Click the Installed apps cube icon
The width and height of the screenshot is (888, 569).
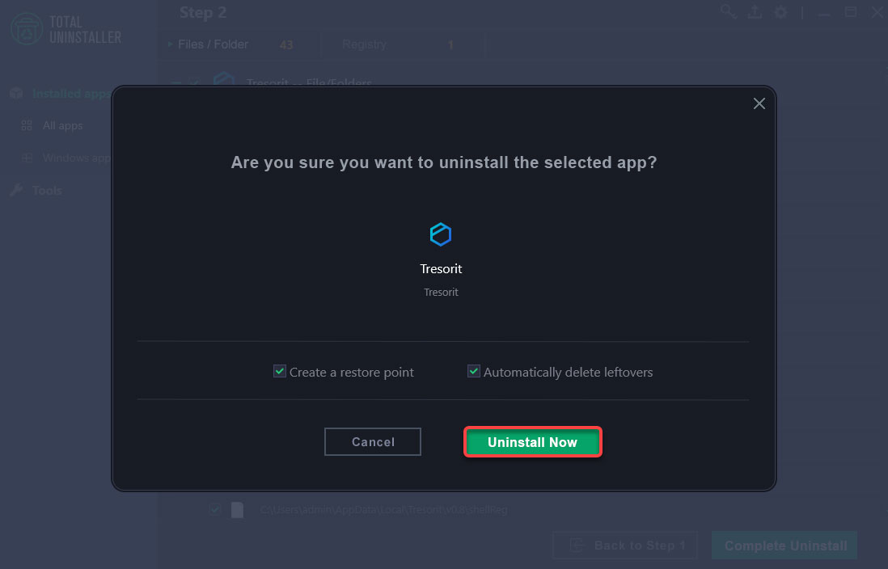click(x=16, y=94)
